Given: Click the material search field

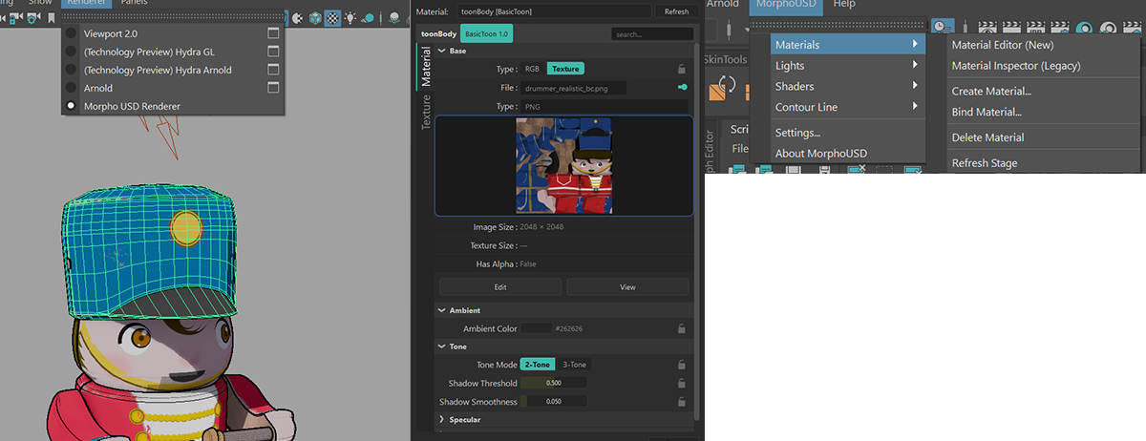Looking at the screenshot, I should point(653,33).
